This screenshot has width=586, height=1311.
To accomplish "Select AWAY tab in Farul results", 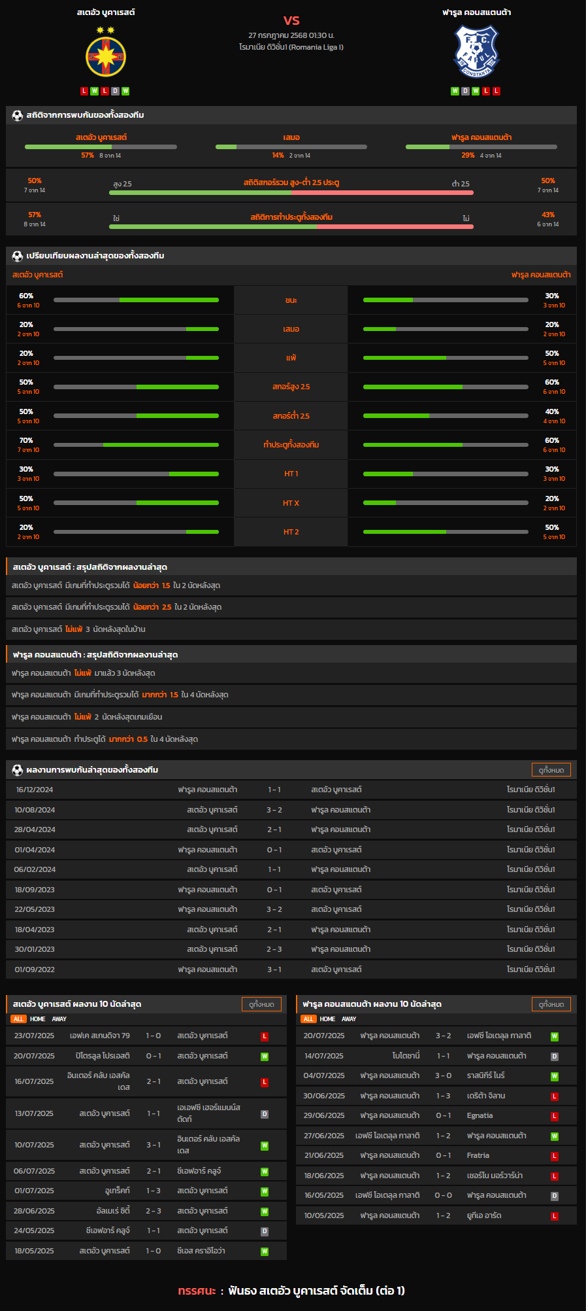I will pyautogui.click(x=349, y=1019).
